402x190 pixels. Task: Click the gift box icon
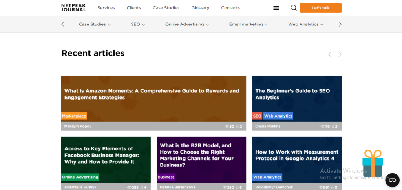(x=373, y=164)
